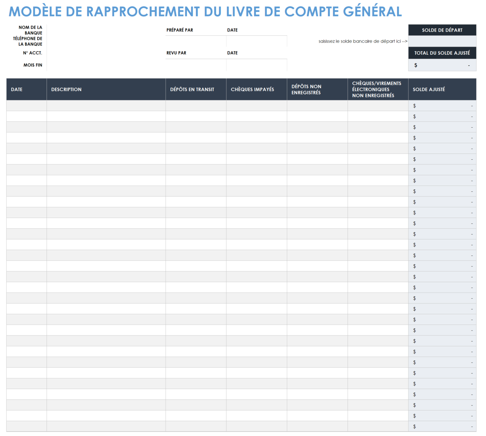Click the hint text 'saisissez le solde bancaire de départ ici'
The image size is (486, 436).
[x=363, y=41]
